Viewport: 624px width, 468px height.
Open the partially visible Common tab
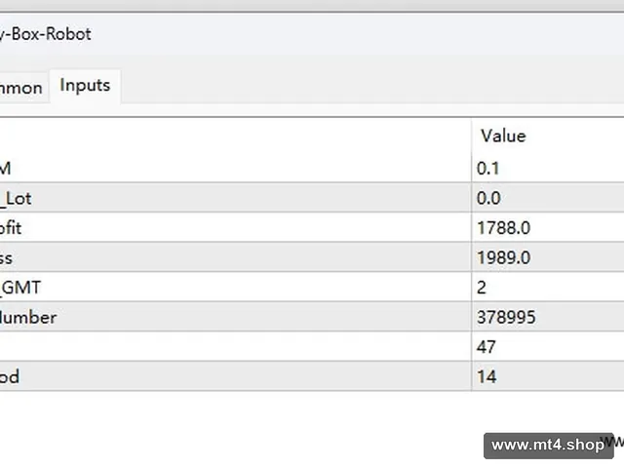tap(21, 88)
